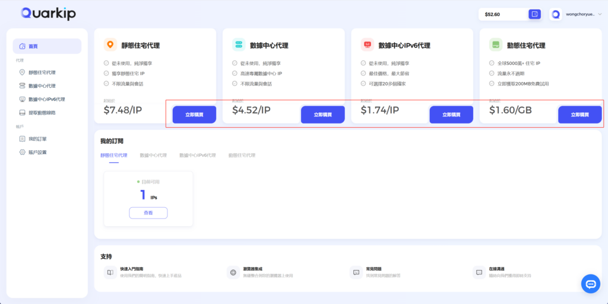Click the book icon beside 快速入門指南
Viewport: 608px width, 304px height.
click(x=110, y=272)
